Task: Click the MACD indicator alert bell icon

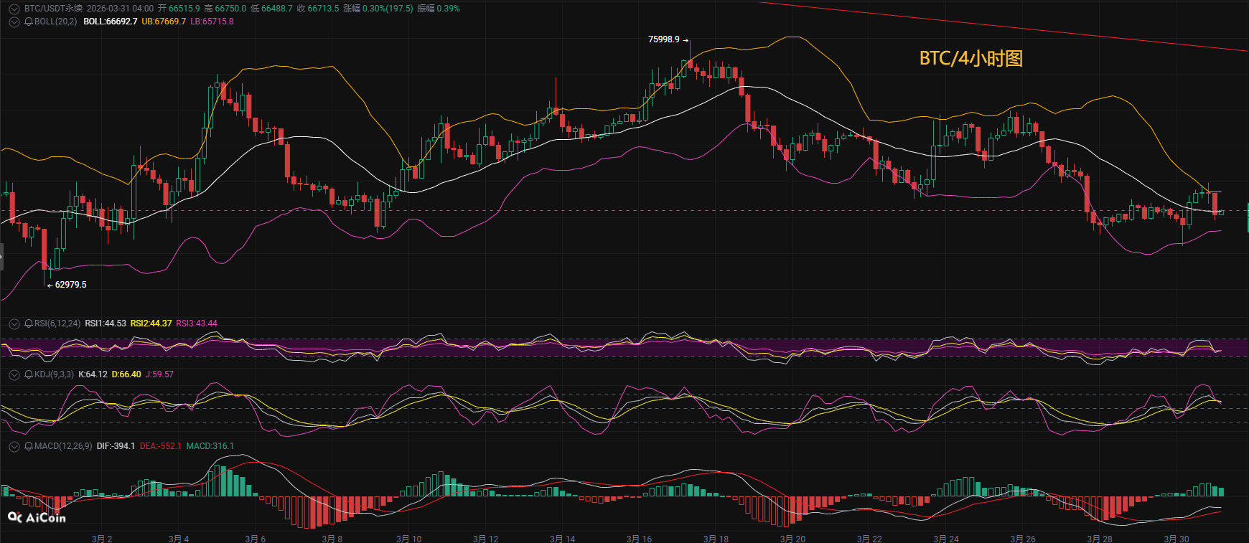Action: (x=29, y=446)
